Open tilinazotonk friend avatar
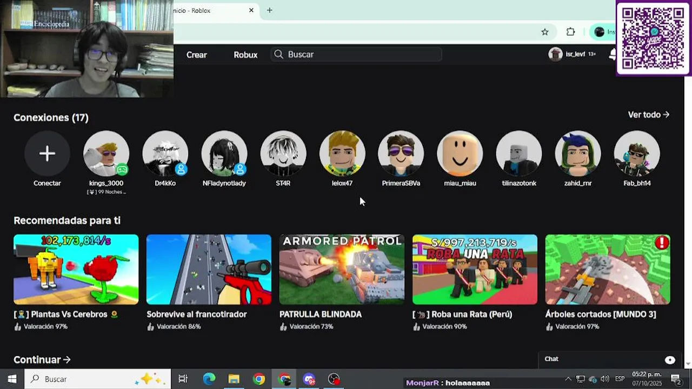 pyautogui.click(x=518, y=154)
